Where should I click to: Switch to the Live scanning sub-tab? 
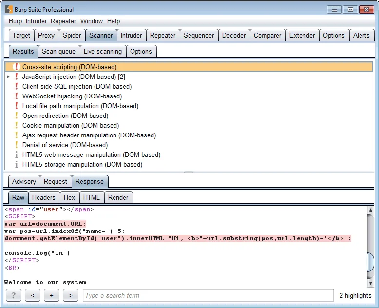[x=103, y=51]
